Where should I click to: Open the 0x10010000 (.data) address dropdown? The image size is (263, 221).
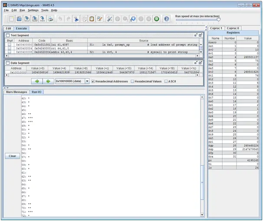click(x=87, y=81)
